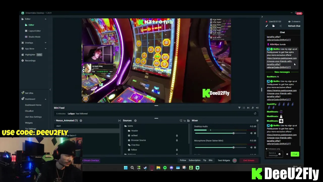The image size is (323, 182).
Task: Test a Follow widget alert
Action: [x=183, y=160]
